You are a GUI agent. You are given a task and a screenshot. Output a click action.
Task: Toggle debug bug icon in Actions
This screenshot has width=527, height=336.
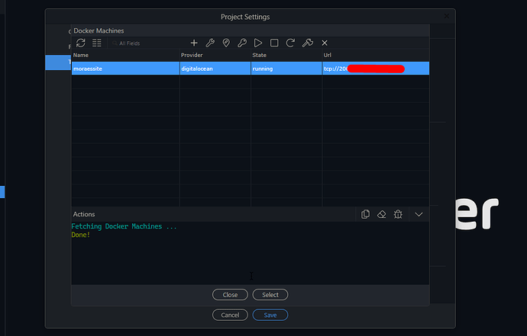[x=398, y=214]
